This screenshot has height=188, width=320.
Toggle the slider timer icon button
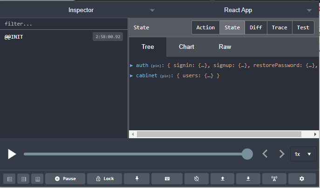(x=197, y=179)
